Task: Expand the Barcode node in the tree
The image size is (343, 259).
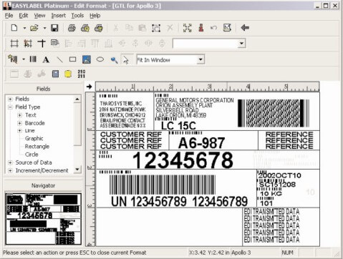Action: (19, 123)
